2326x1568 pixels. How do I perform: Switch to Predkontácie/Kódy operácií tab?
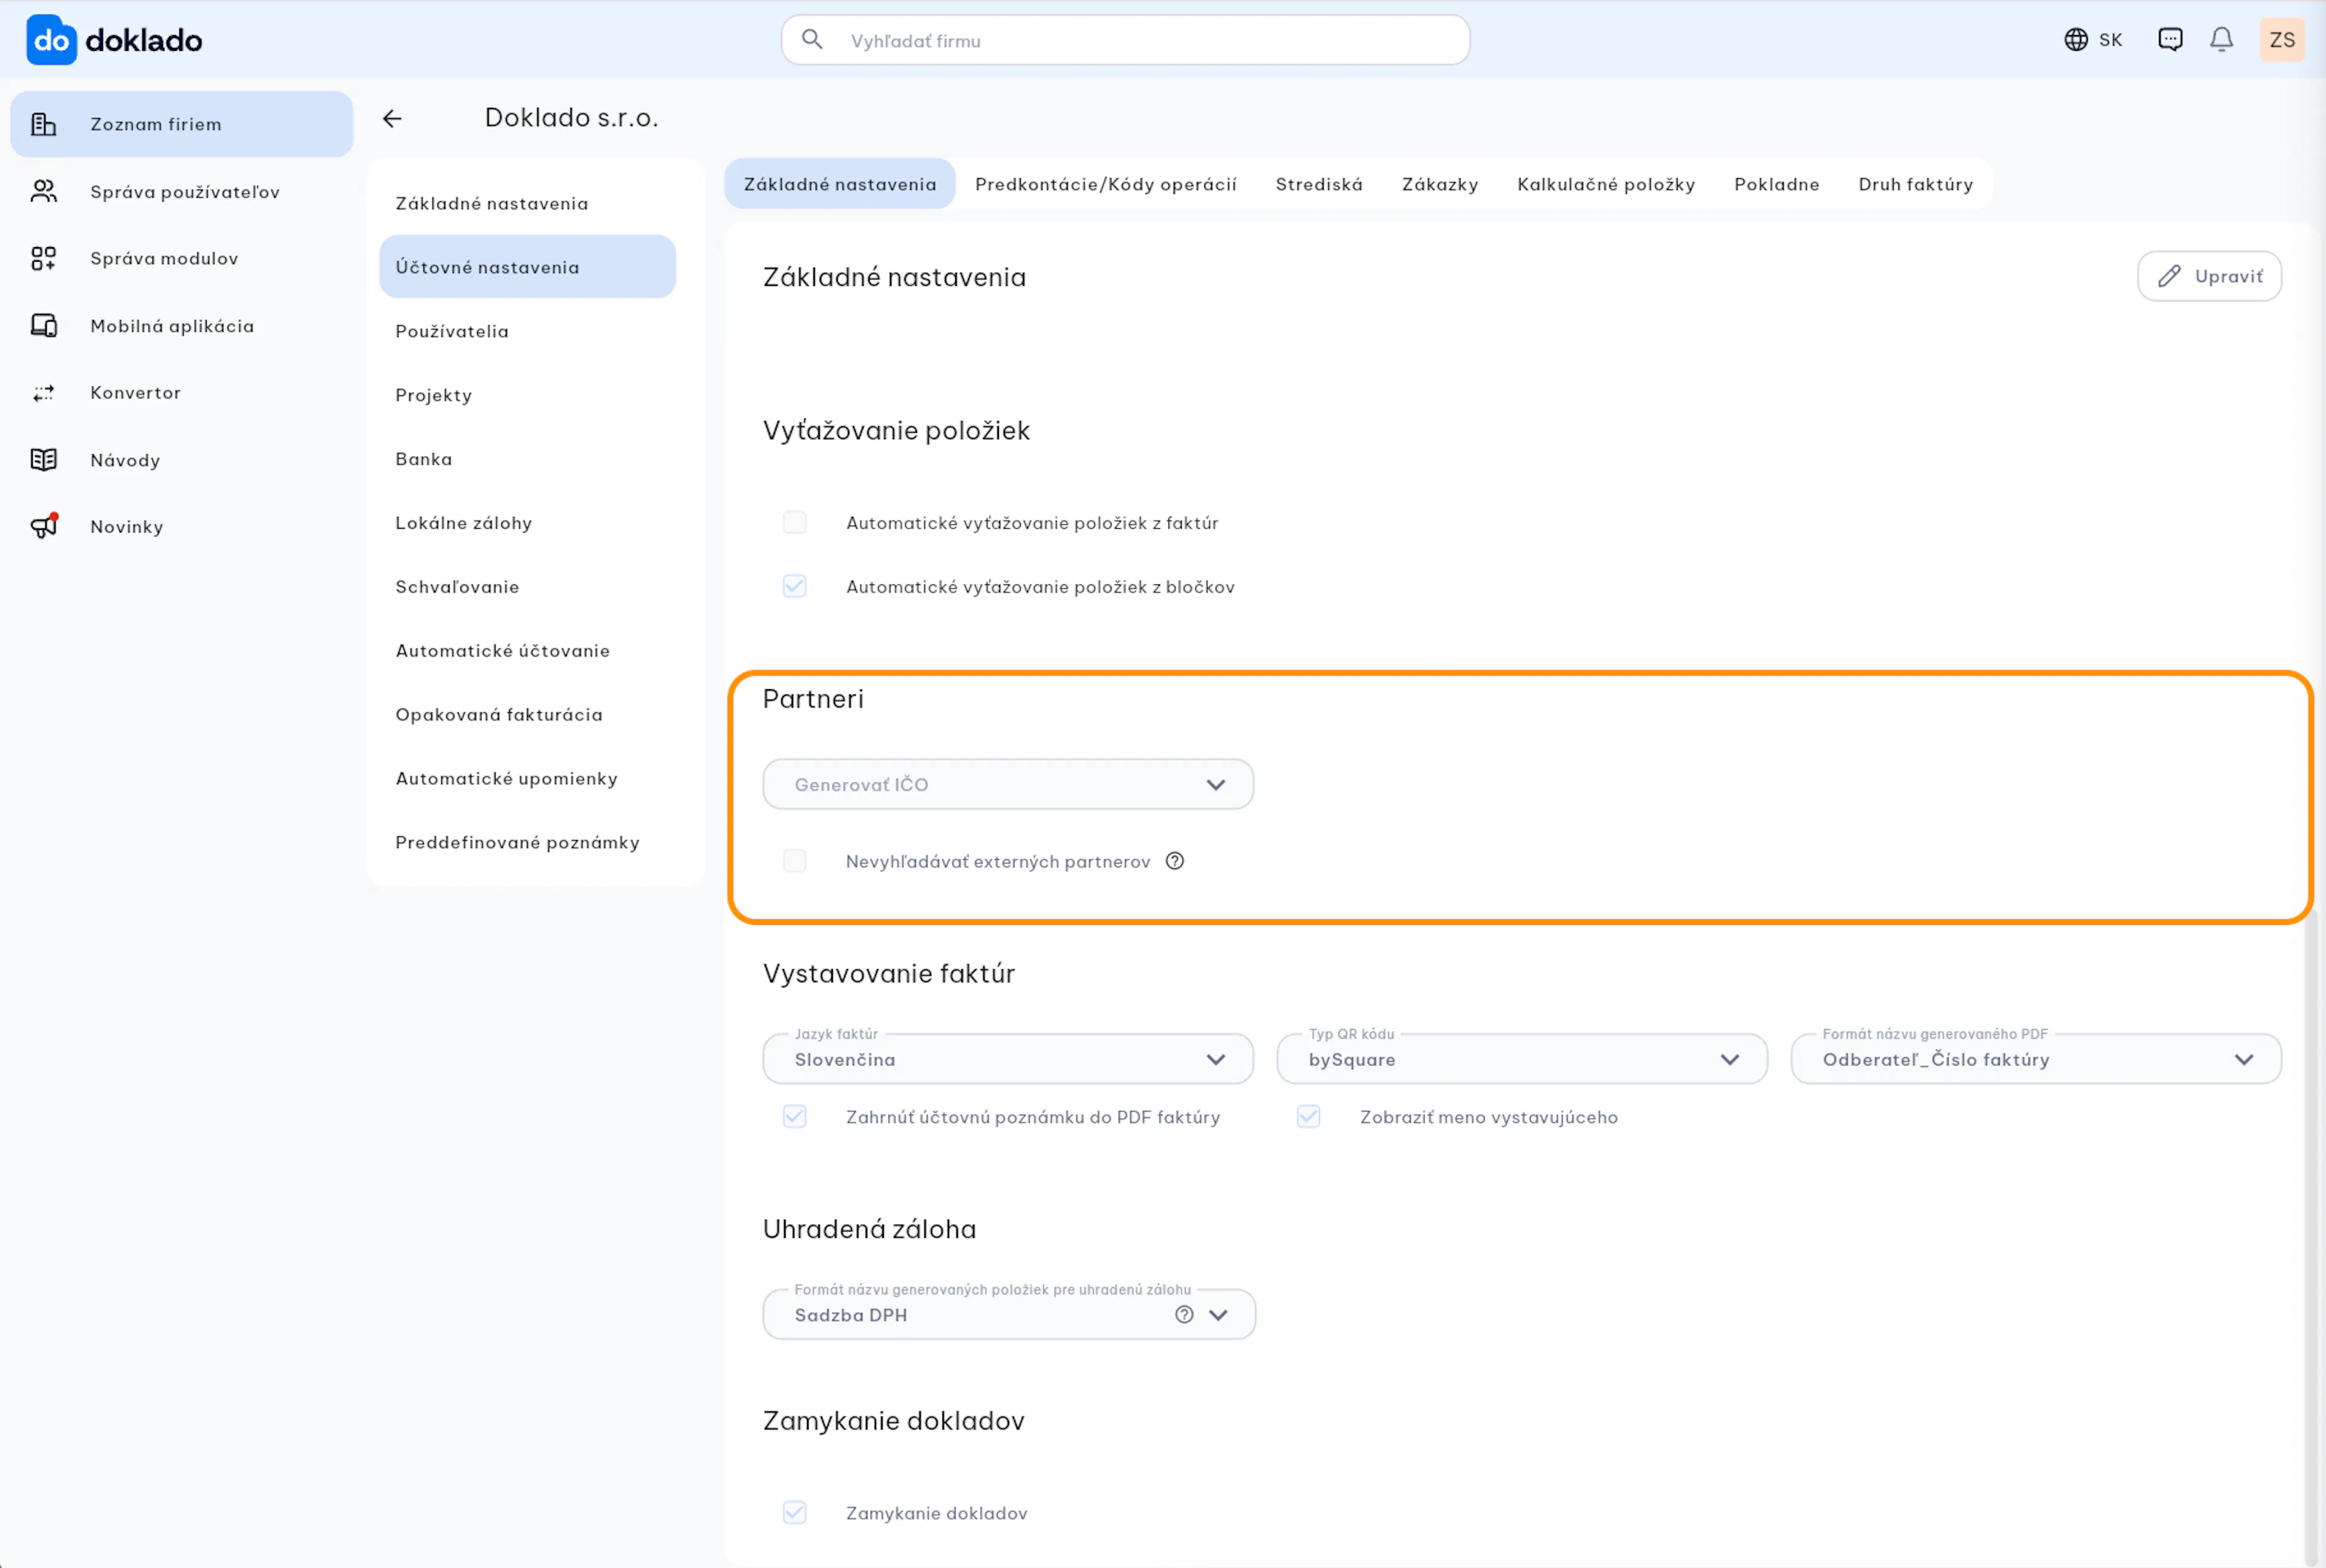point(1106,184)
